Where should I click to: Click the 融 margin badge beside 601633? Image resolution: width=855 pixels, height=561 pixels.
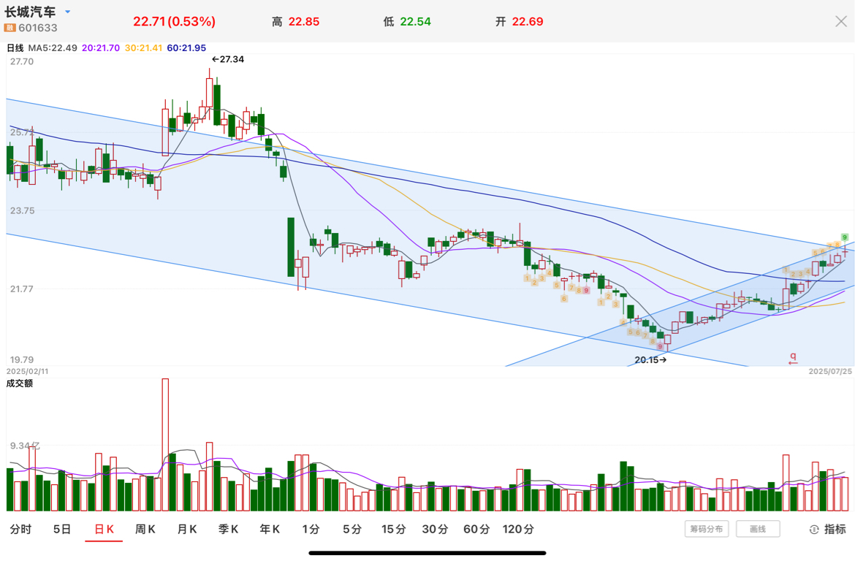coord(9,28)
